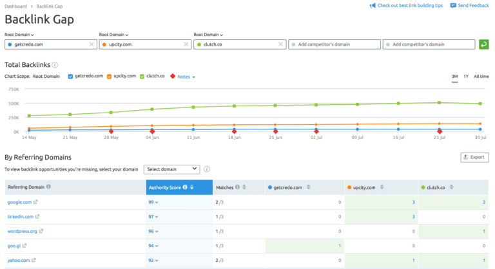Open google.com external link icon
This screenshot has width=495, height=269.
pyautogui.click(x=35, y=202)
